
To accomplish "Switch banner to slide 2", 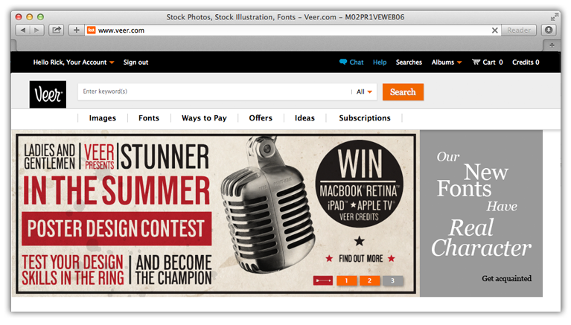I will pos(369,280).
